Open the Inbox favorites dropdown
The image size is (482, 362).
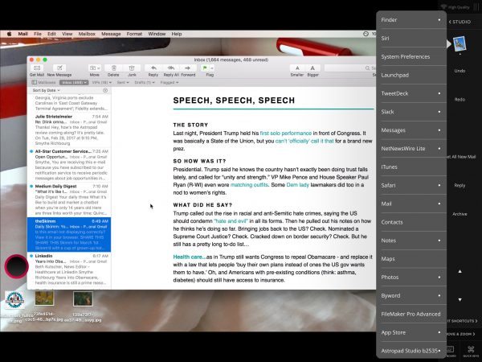coord(74,83)
